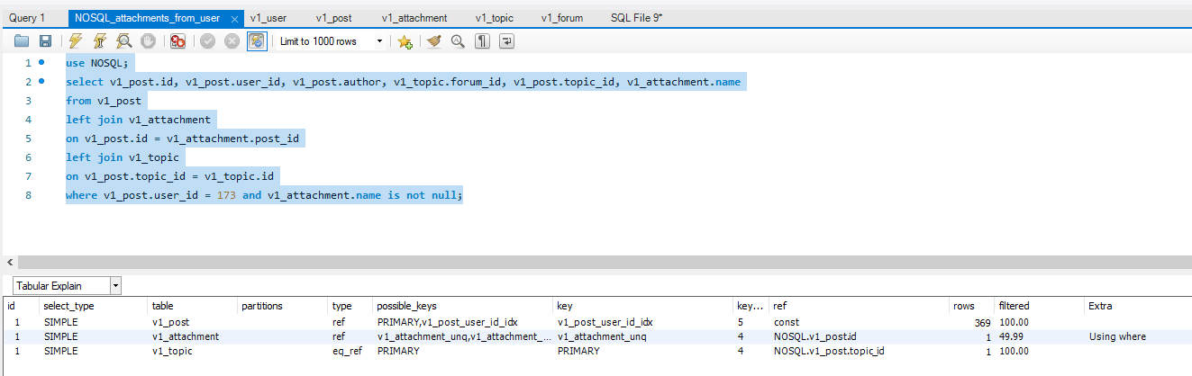The height and width of the screenshot is (376, 1192).
Task: Toggle invisible characters pilcrow button
Action: click(482, 41)
